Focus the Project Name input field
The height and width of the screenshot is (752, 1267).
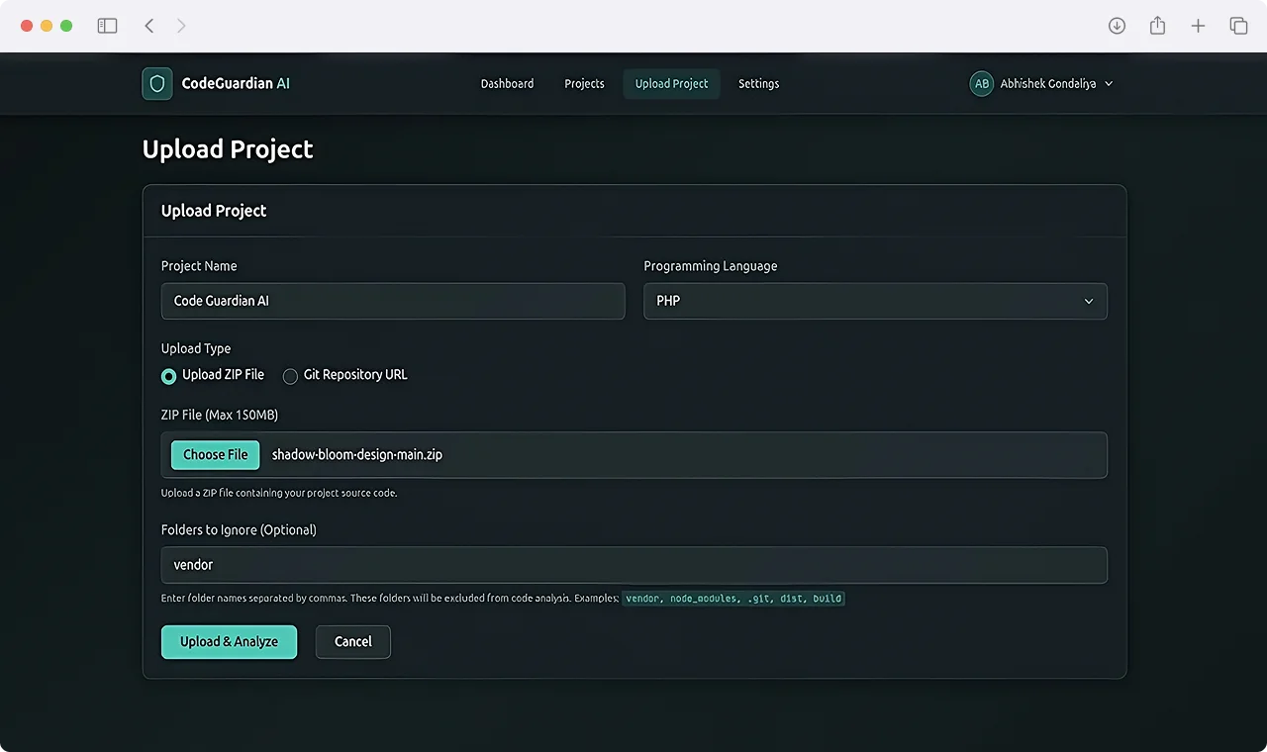[393, 301]
